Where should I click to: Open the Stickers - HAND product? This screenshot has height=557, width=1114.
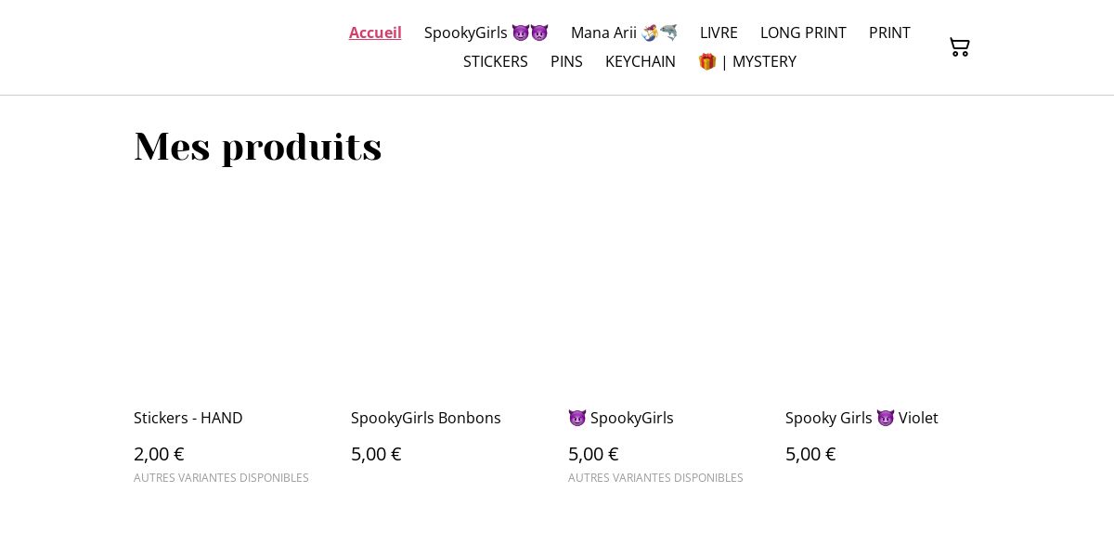[188, 418]
